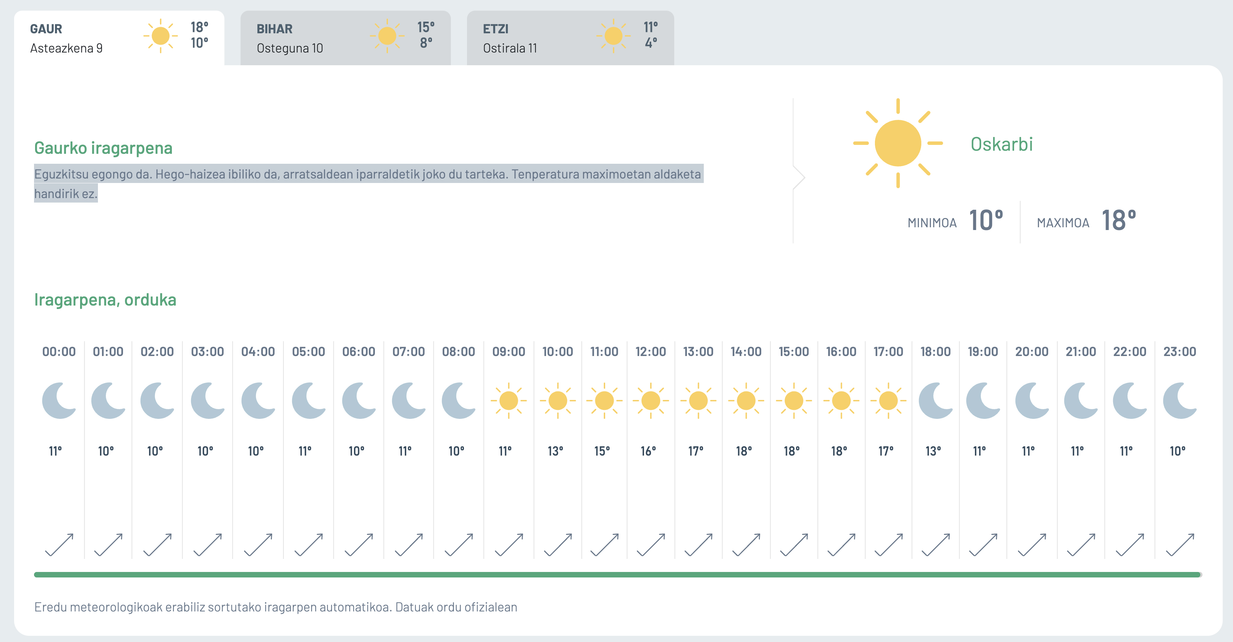Click the 13° temperature at 18:00
1233x642 pixels.
[933, 451]
